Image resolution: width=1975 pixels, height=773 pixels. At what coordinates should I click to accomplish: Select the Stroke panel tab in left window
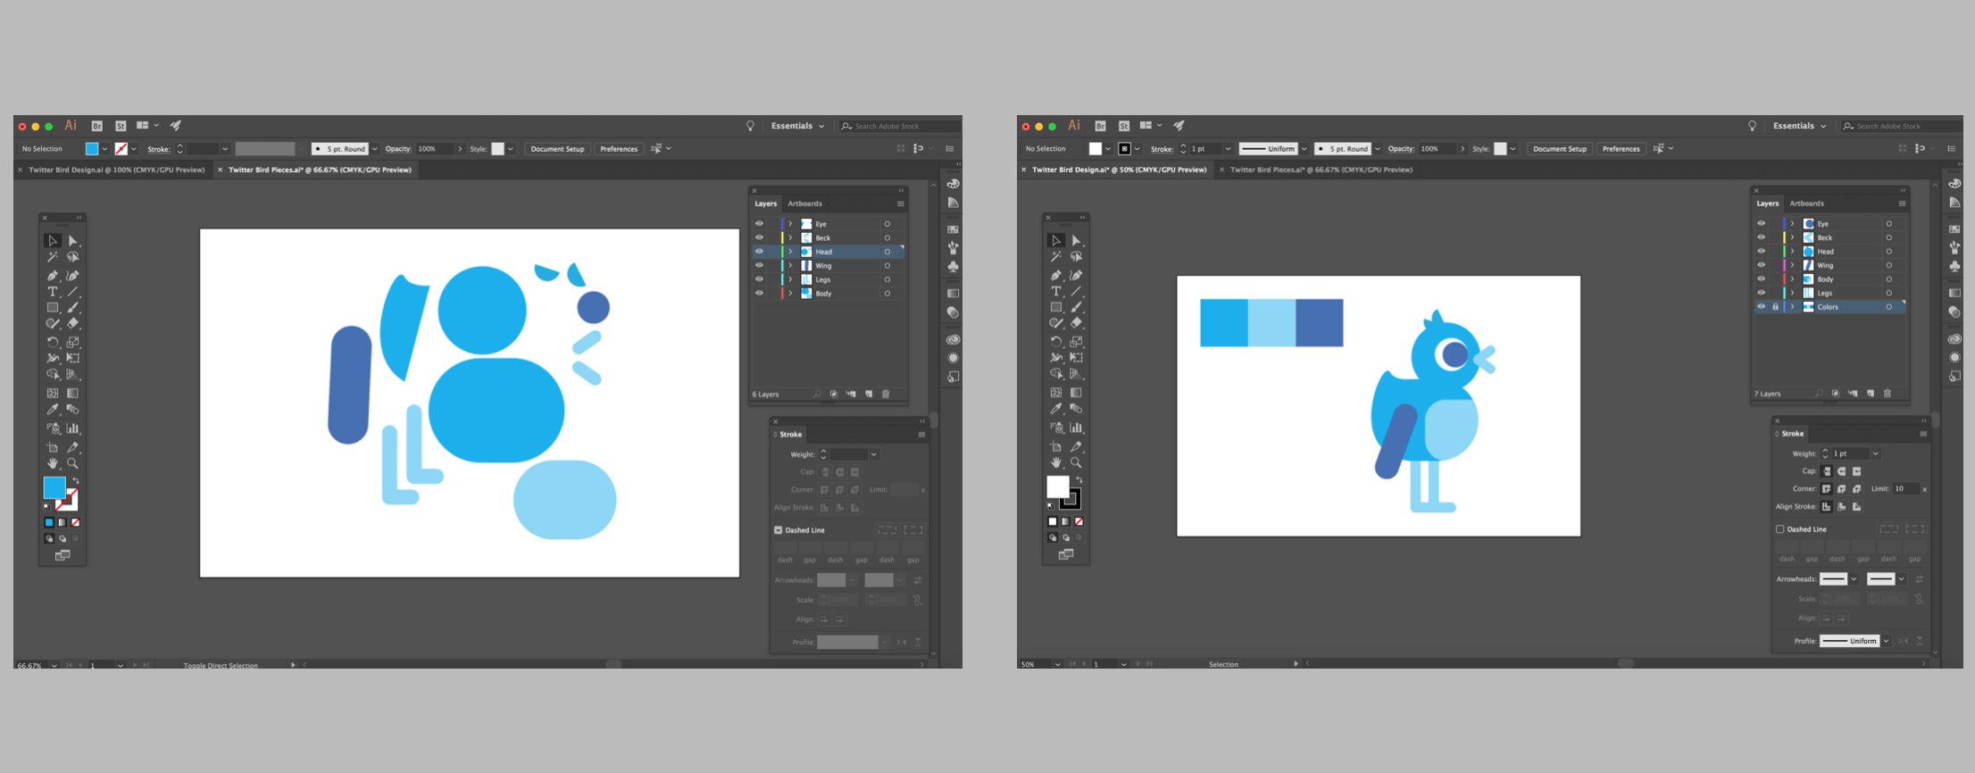pyautogui.click(x=791, y=435)
